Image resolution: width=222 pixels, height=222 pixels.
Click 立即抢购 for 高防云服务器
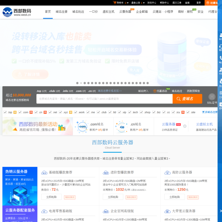point(174,197)
